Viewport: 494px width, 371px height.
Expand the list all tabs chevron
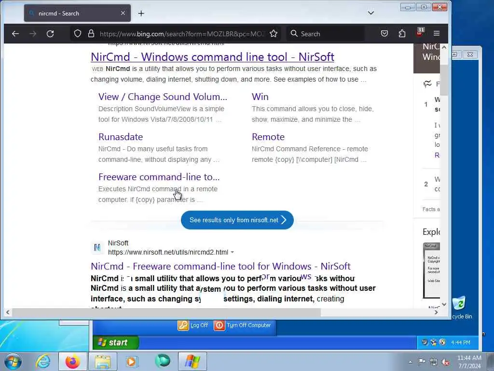tap(371, 13)
